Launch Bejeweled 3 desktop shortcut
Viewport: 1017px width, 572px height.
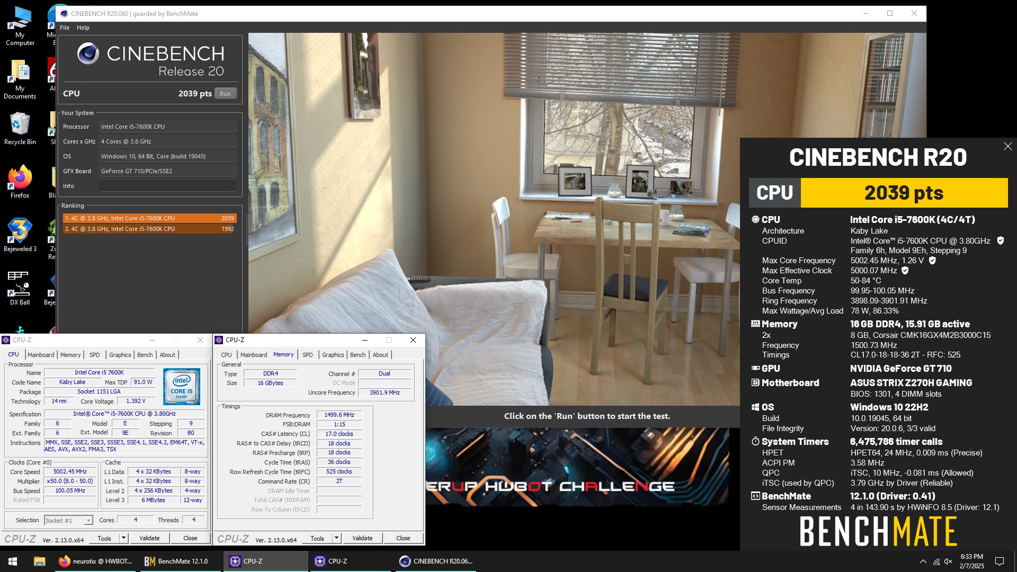click(20, 235)
